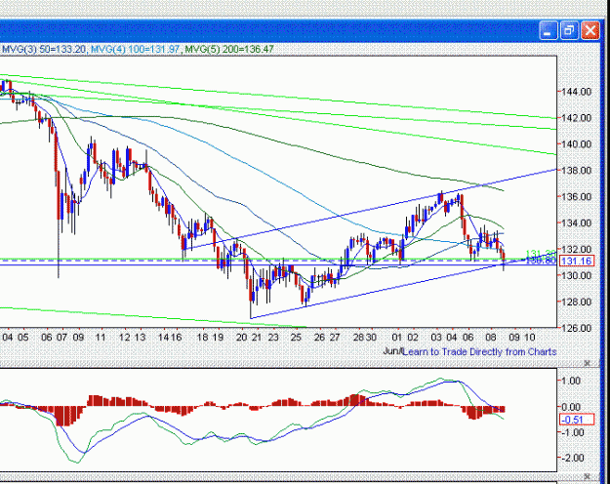Click the date label 08 on time axis
The image size is (610, 484).
point(491,337)
